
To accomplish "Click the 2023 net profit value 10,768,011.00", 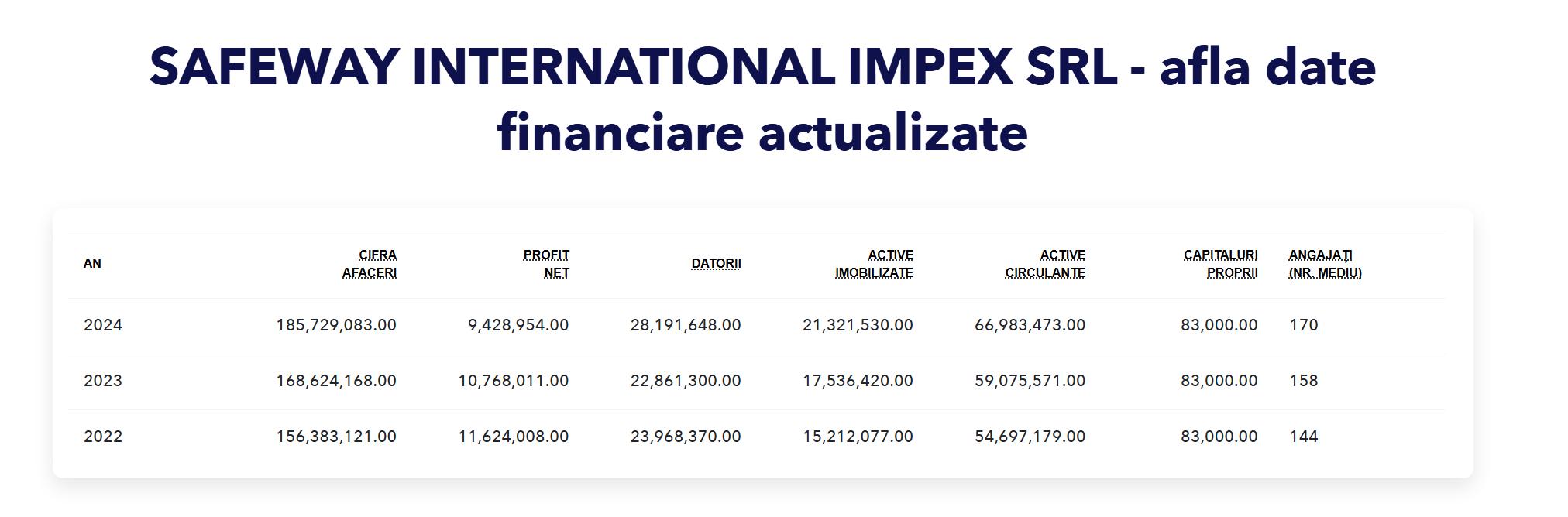I will coord(513,381).
